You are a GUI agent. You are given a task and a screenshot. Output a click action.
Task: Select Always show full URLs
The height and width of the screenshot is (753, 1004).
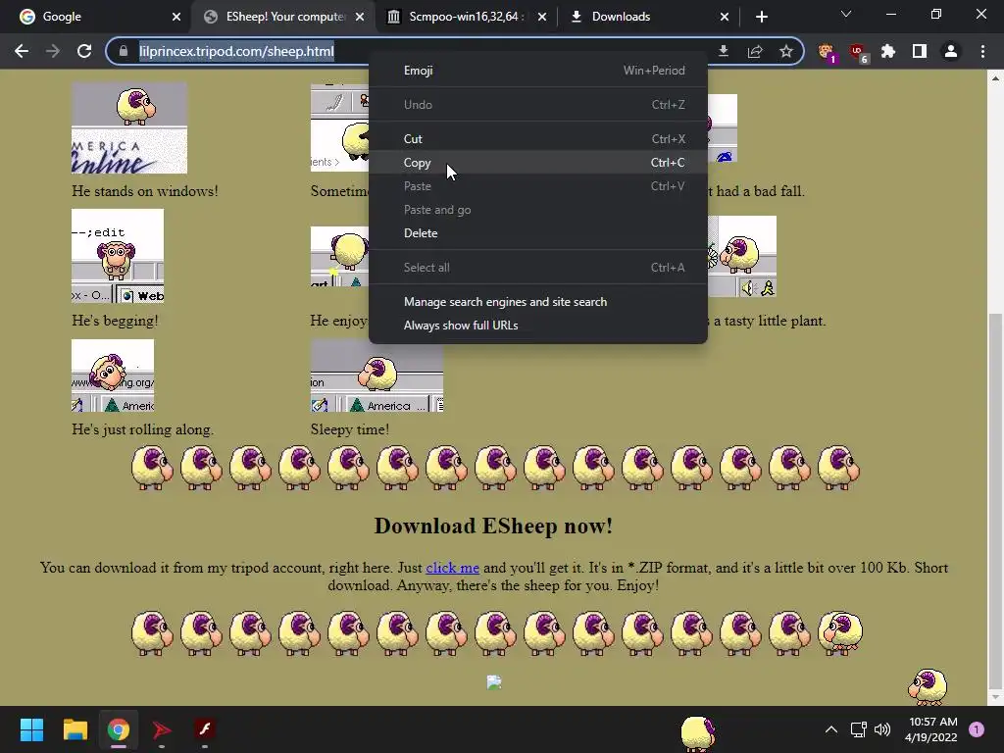(538, 326)
